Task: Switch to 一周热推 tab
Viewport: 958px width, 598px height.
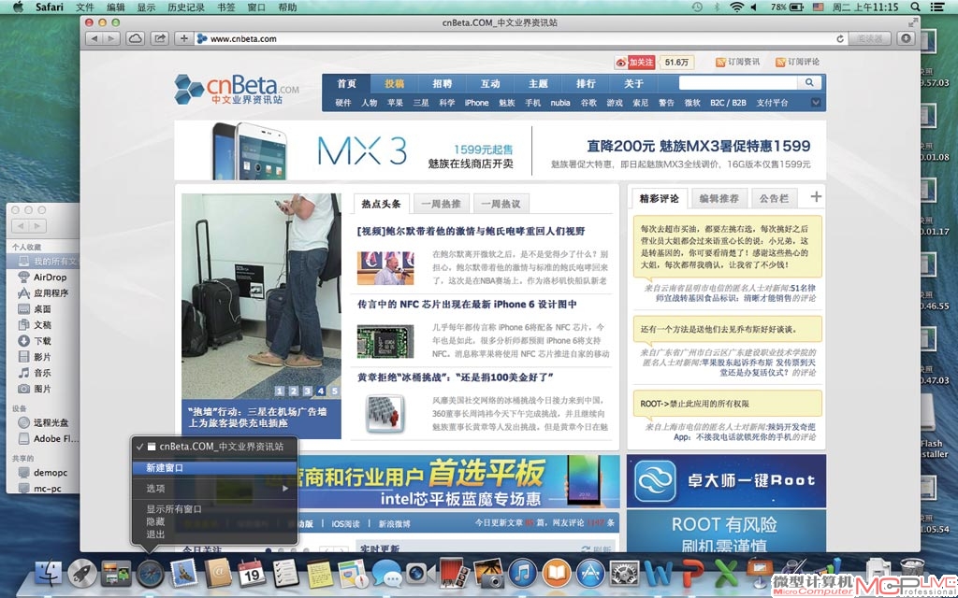Action: pyautogui.click(x=442, y=204)
